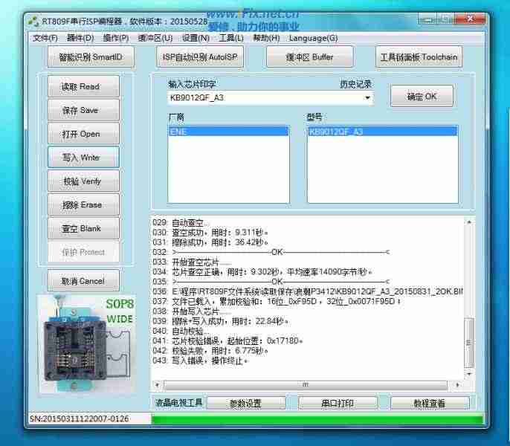
Task: Open 参数设置 parameter settings
Action: 245,404
